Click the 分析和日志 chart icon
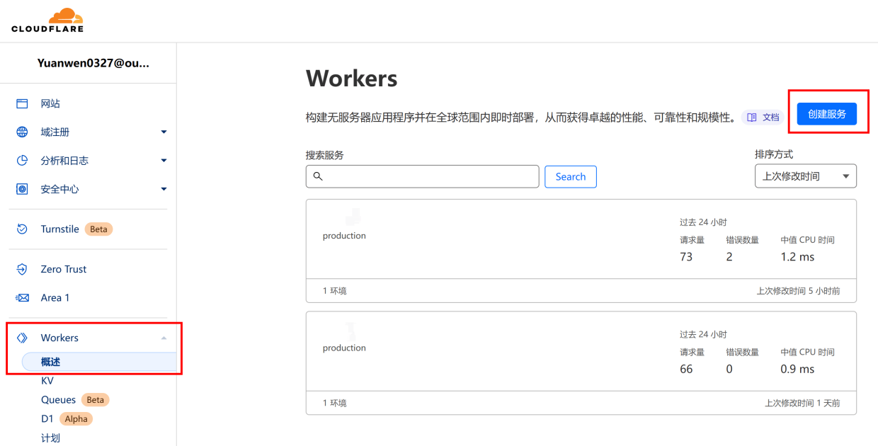Screen dimensions: 878x446 click(22, 161)
